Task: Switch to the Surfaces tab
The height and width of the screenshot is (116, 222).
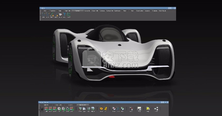Action: pyautogui.click(x=102, y=11)
